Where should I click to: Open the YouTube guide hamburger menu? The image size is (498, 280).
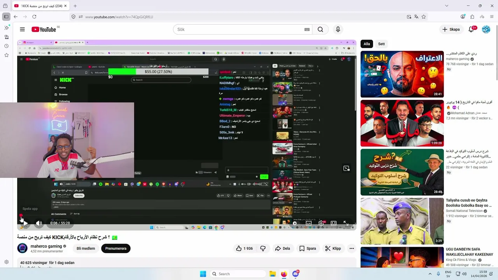[x=22, y=29]
